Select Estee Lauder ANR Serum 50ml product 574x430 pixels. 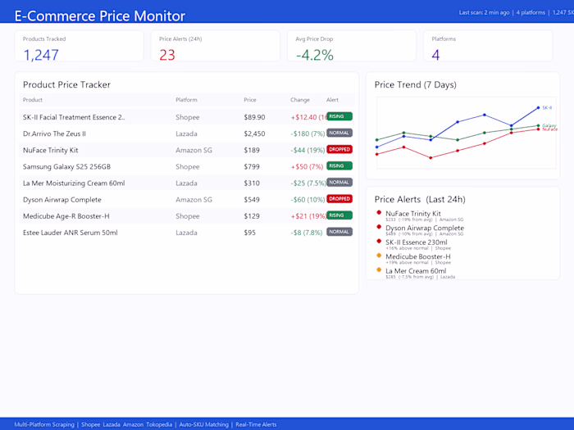pos(71,233)
